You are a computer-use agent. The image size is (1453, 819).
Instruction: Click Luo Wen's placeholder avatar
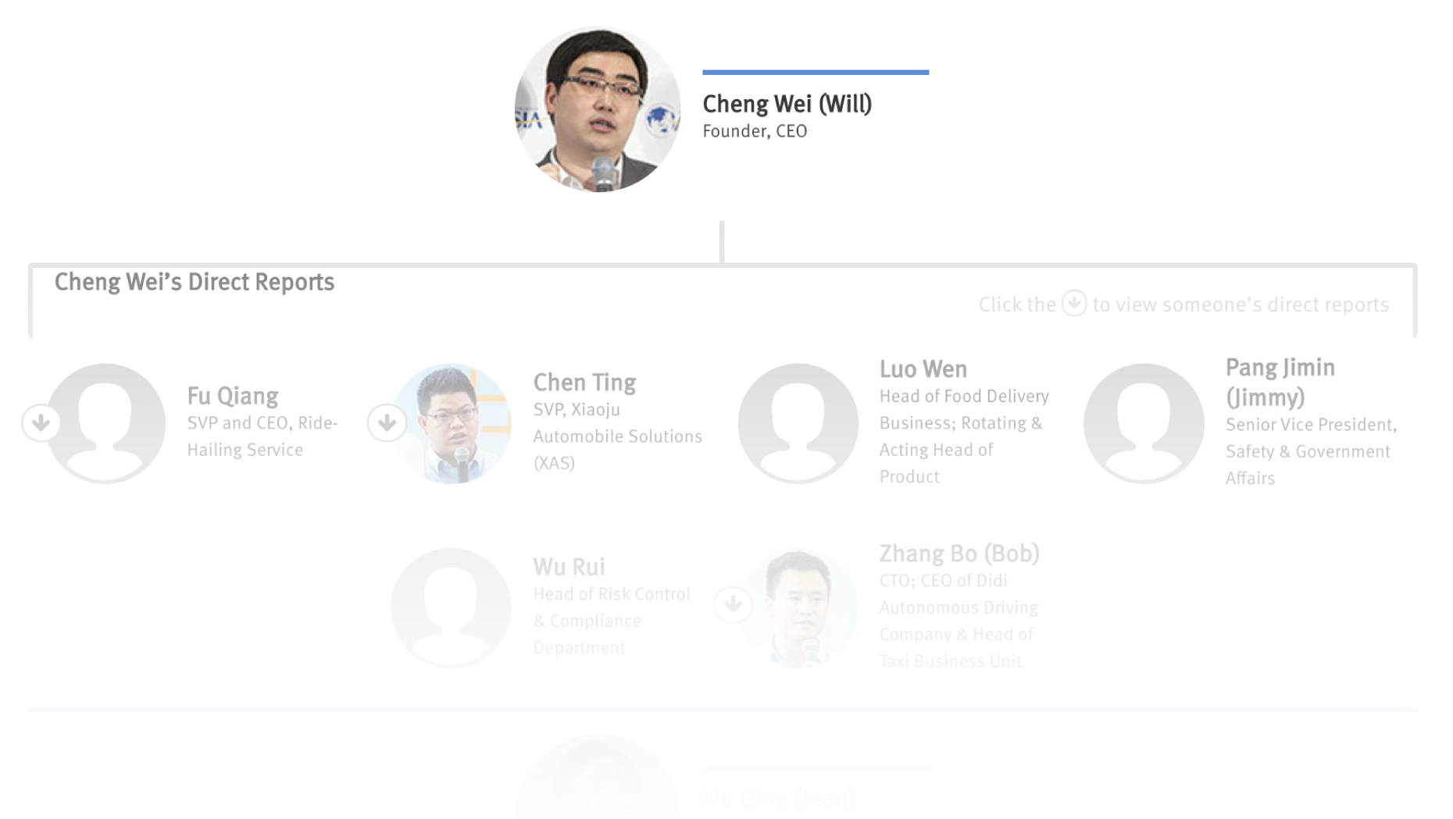point(798,423)
